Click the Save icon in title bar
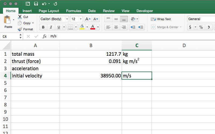 [36, 4]
